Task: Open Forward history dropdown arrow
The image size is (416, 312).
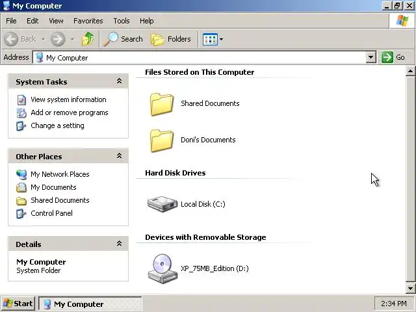Action: tap(72, 39)
